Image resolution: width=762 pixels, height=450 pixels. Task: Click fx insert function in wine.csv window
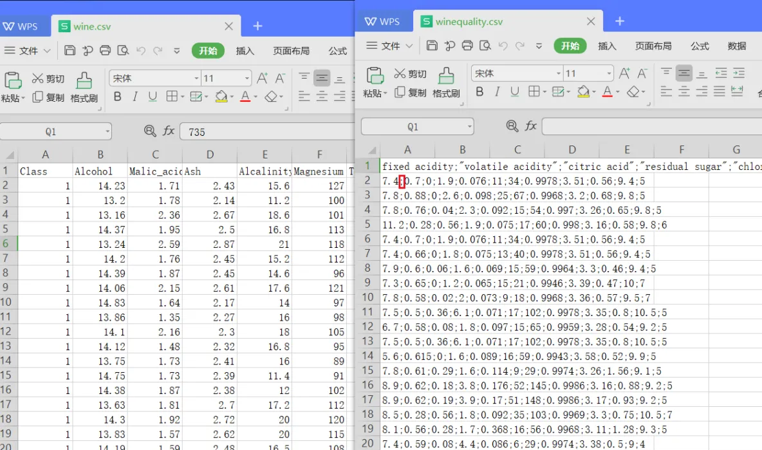pos(168,131)
